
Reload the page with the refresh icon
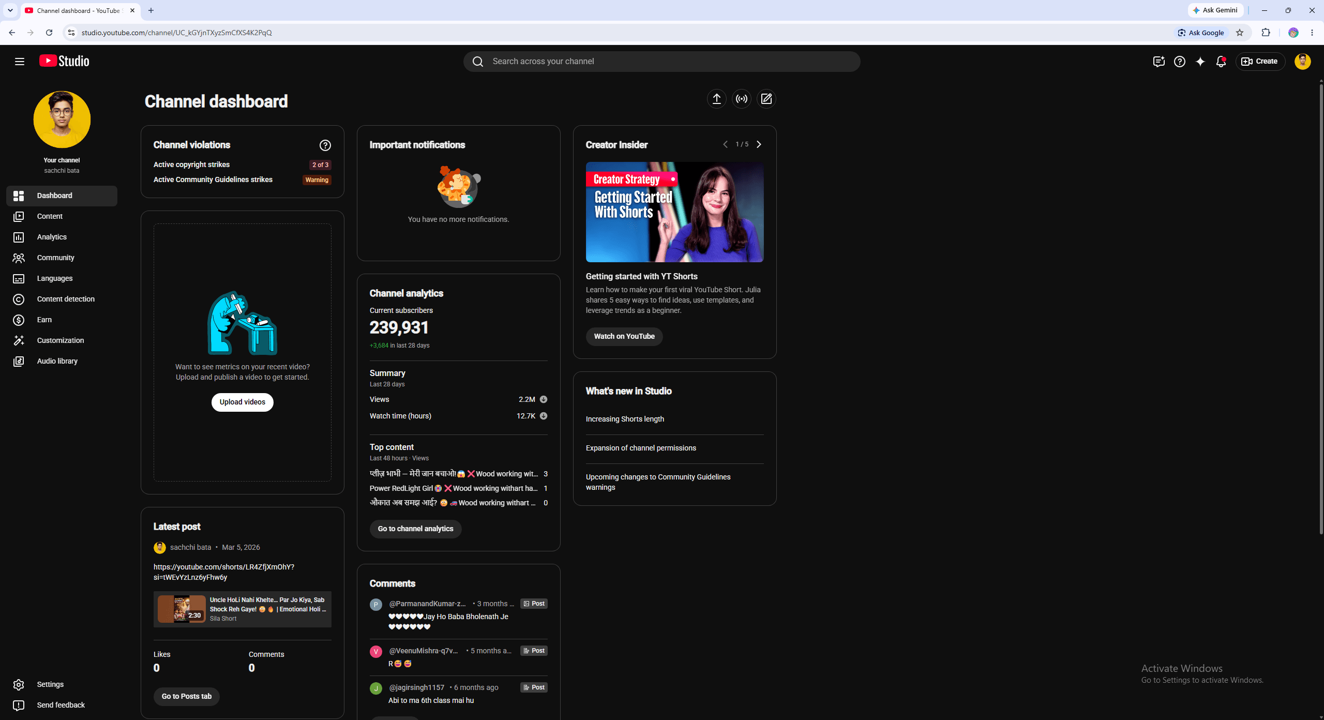(49, 33)
